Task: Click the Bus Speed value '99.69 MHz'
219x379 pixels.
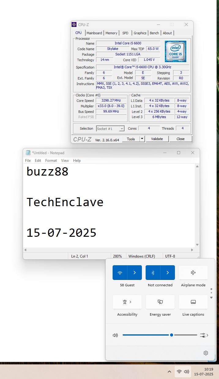Action: pyautogui.click(x=111, y=111)
